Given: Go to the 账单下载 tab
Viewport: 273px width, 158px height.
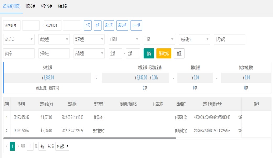Looking at the screenshot, I should click(x=63, y=6).
